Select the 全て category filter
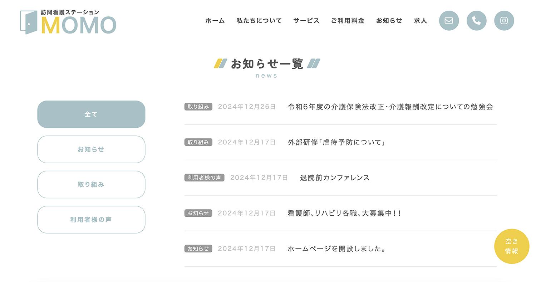 tap(91, 114)
